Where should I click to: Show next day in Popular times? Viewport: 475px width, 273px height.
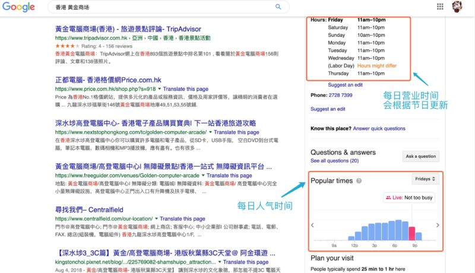point(438,225)
